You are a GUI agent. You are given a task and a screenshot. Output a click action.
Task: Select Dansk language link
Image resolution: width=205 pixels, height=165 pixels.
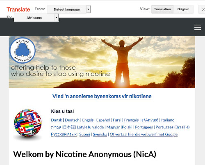pyautogui.click(x=57, y=120)
